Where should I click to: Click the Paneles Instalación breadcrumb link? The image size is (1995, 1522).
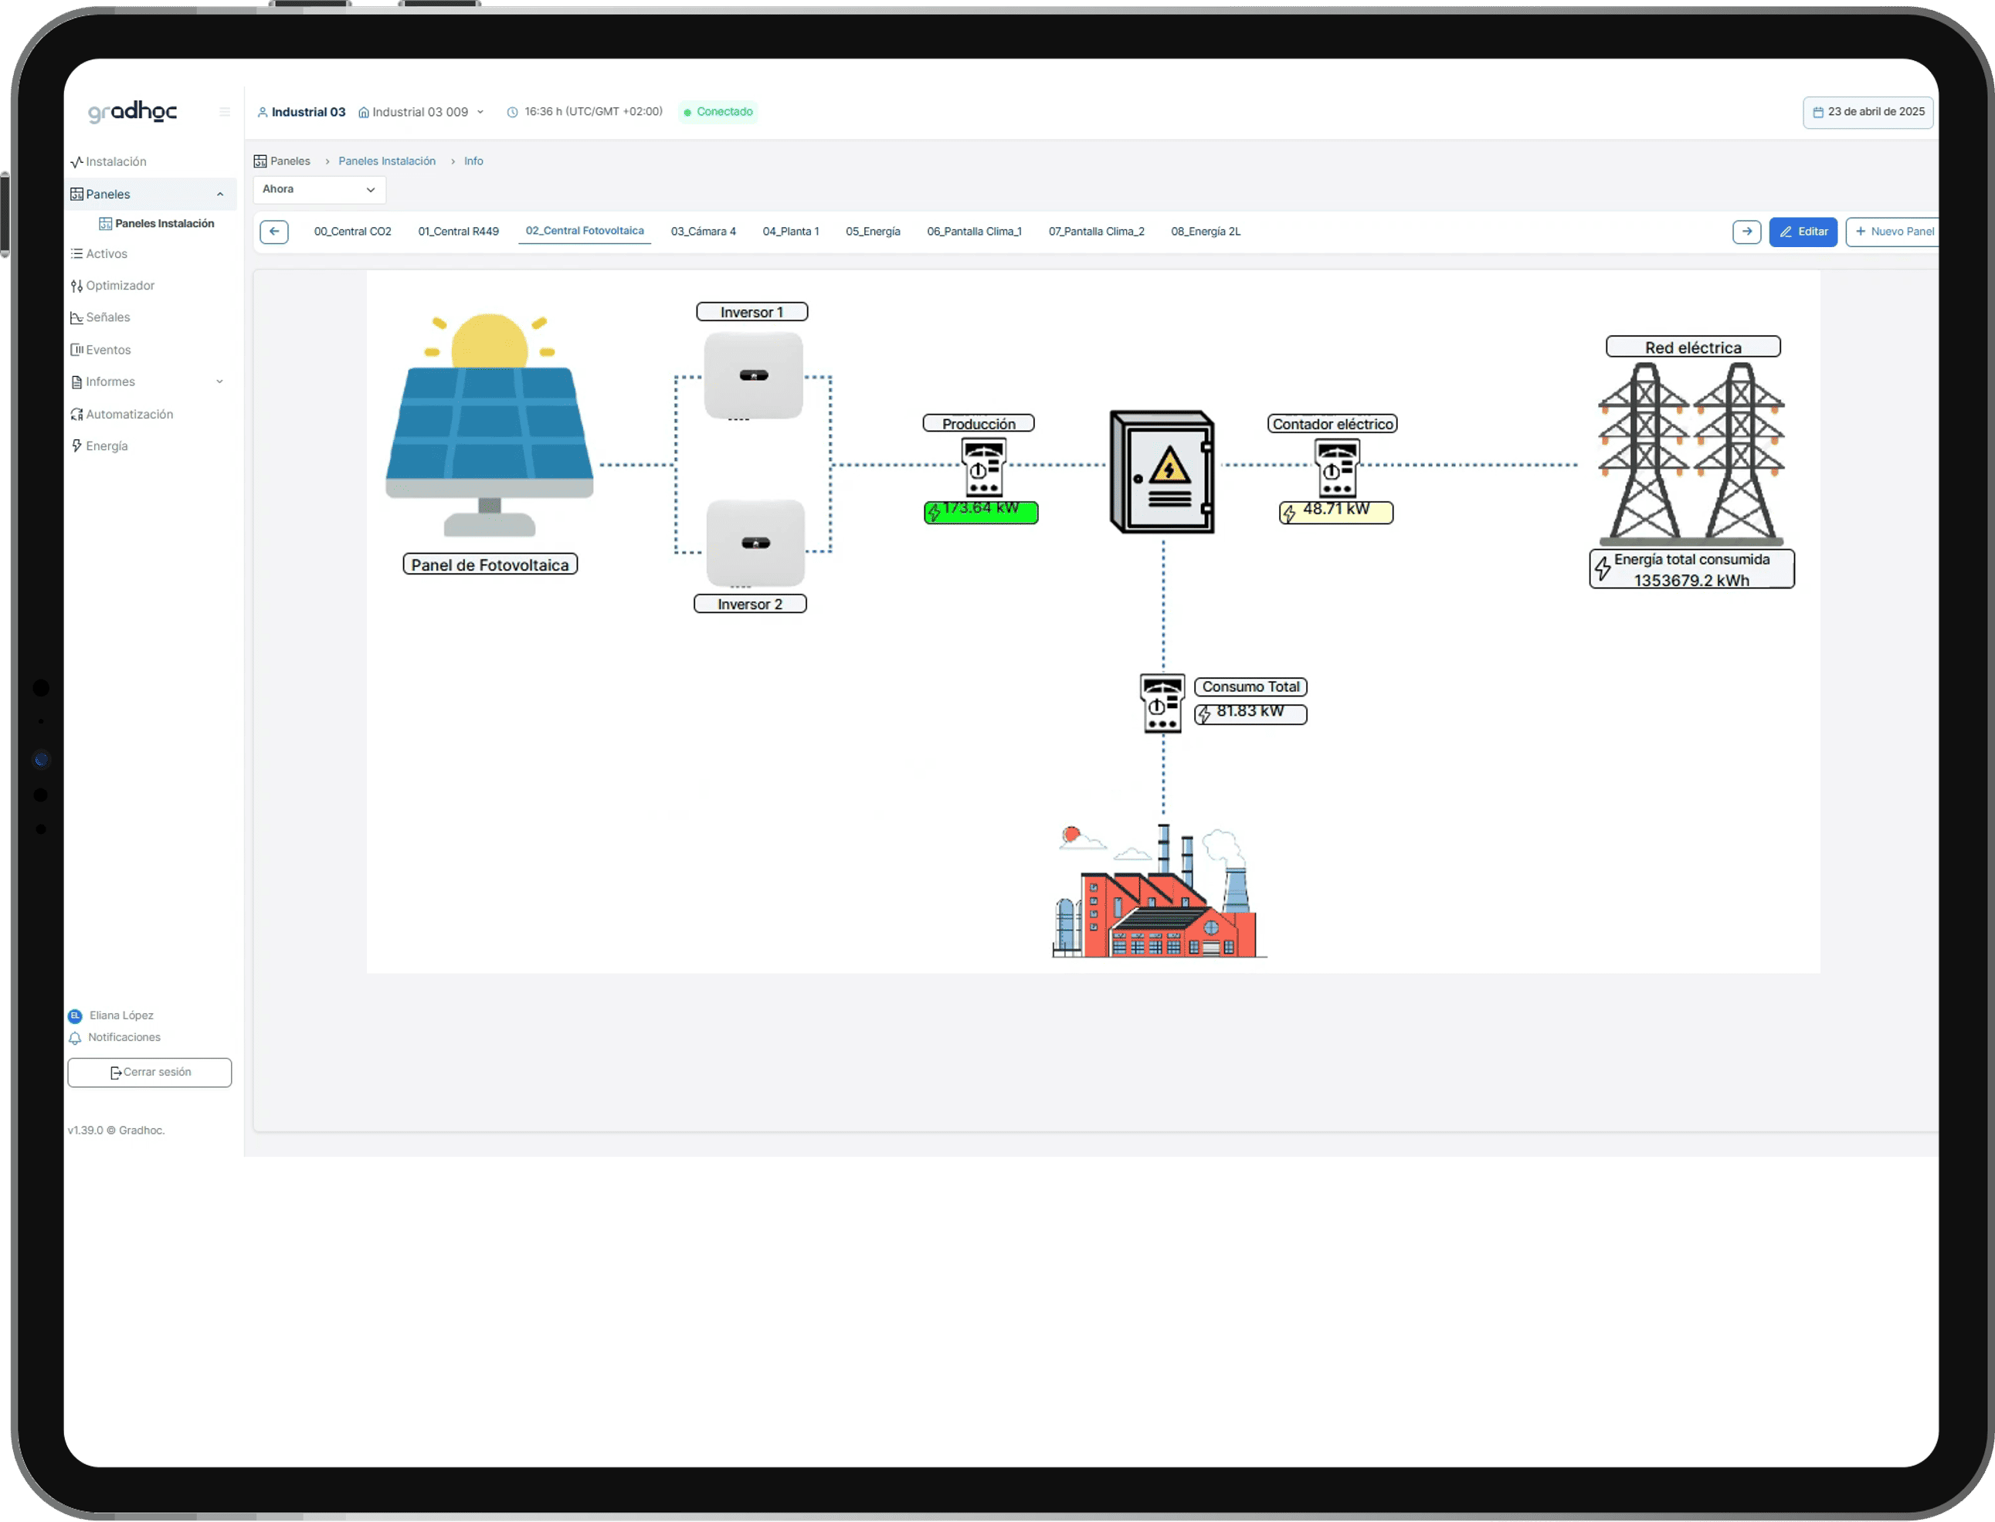387,161
